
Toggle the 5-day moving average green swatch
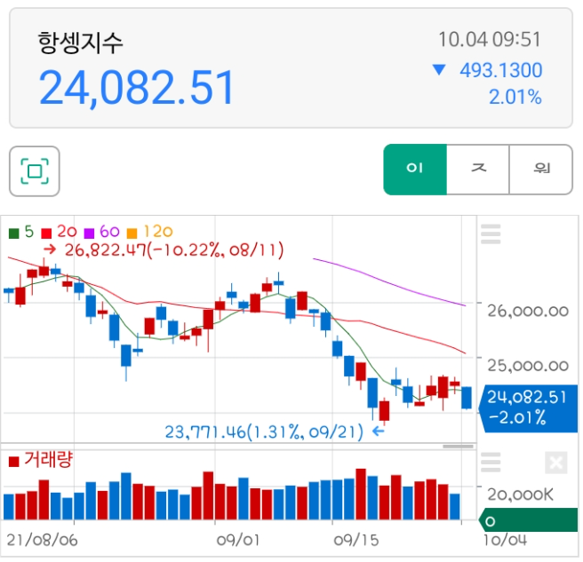[x=13, y=234]
